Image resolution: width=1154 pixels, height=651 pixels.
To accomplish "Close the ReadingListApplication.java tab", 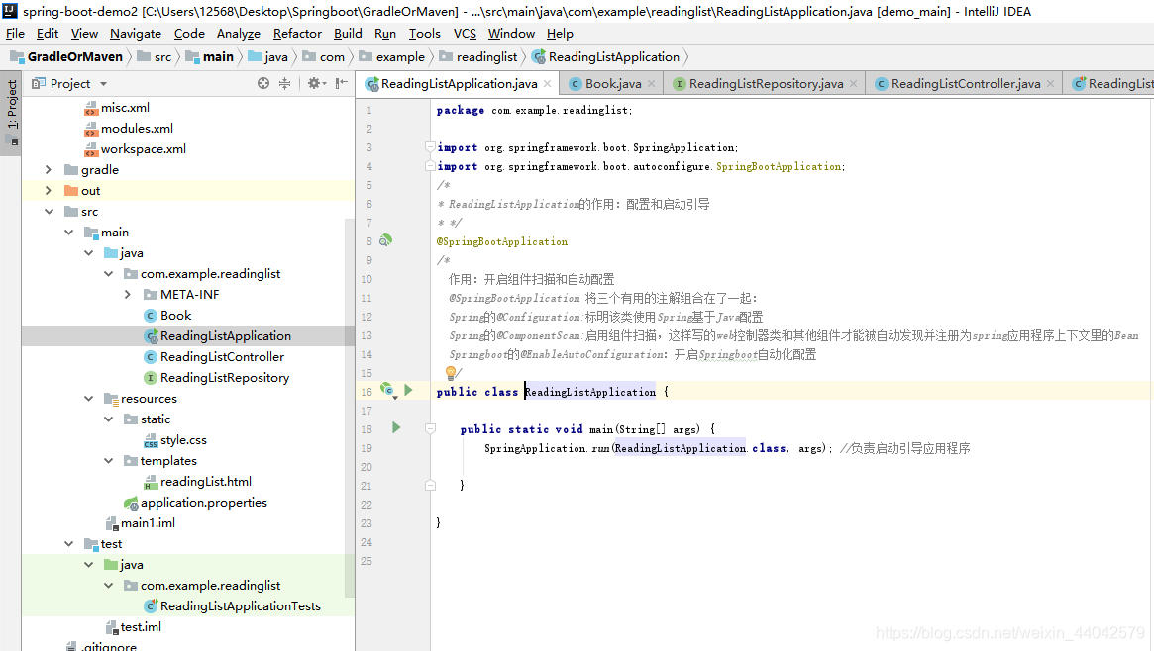I will 548,84.
